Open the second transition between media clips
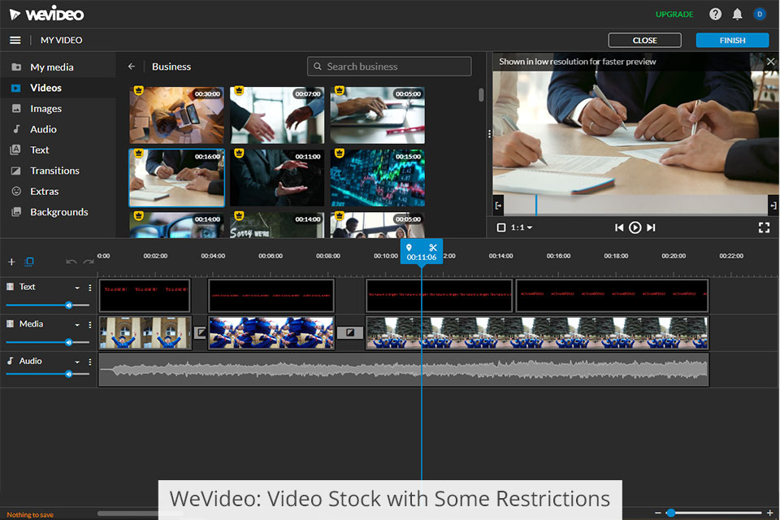 [x=350, y=332]
